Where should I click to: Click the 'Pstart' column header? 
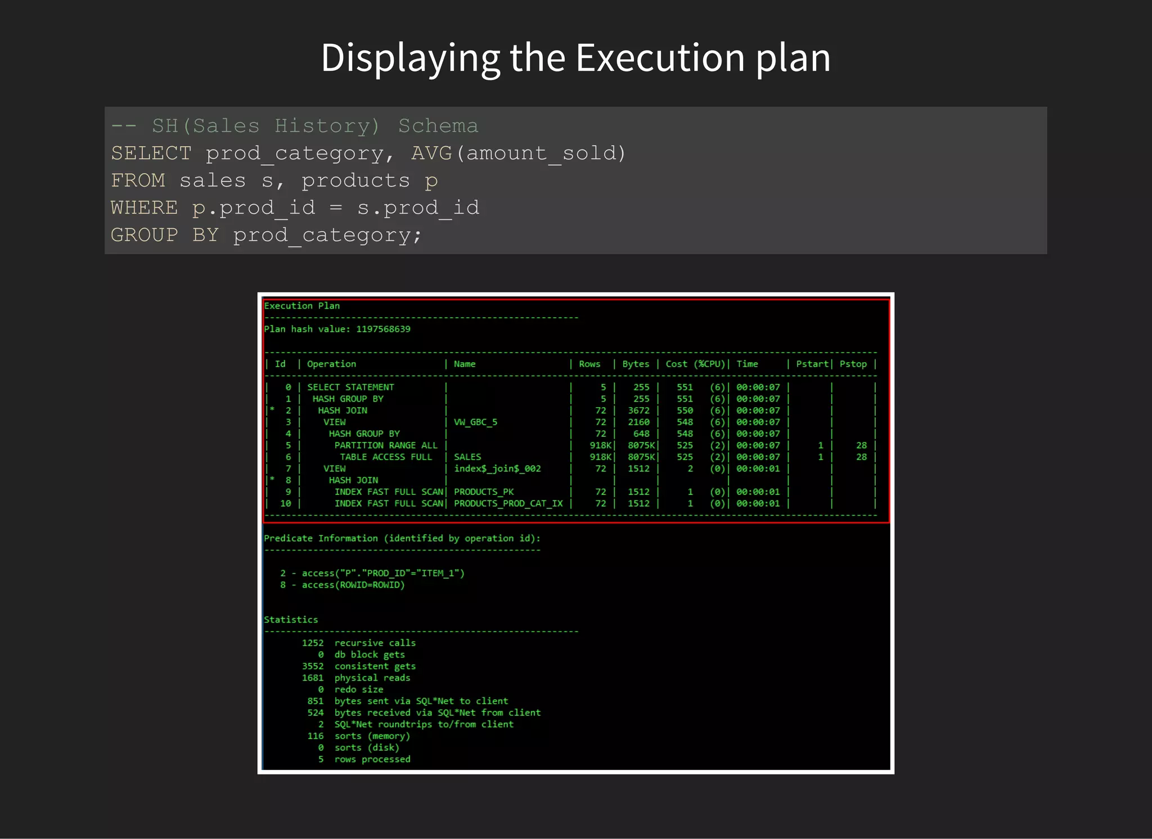point(812,364)
